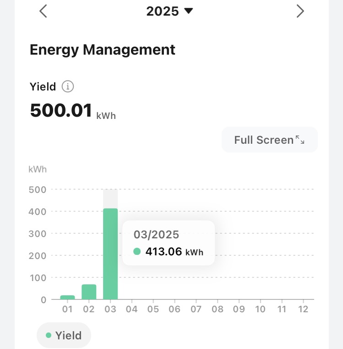Click the green Yield legend dot
This screenshot has height=349, width=343.
49,336
